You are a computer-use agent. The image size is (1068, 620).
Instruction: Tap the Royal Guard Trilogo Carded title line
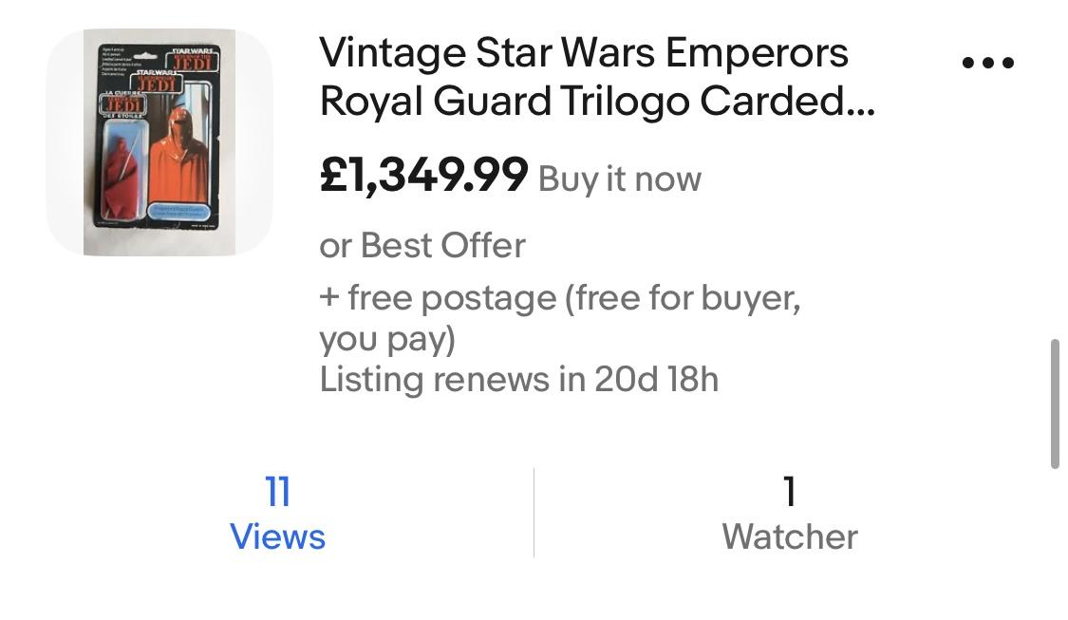point(596,103)
